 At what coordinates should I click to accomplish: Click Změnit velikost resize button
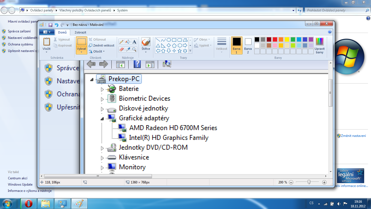point(101,45)
